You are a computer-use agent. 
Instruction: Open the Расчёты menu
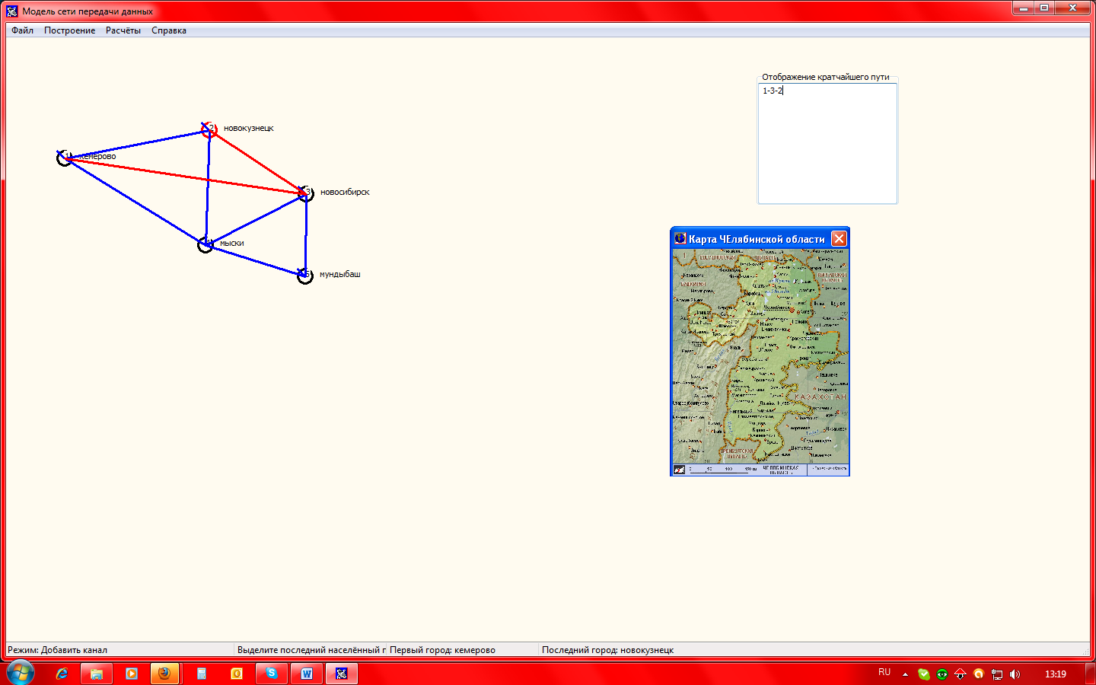(123, 30)
